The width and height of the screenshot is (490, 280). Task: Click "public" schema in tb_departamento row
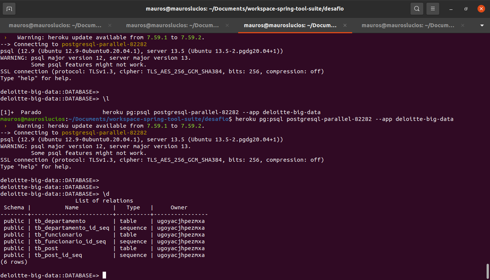pyautogui.click(x=14, y=221)
